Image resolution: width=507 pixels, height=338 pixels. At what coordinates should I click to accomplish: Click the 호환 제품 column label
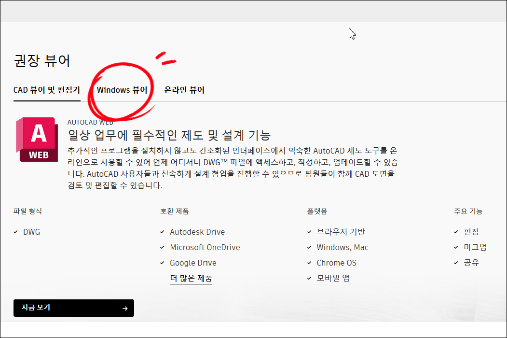pyautogui.click(x=174, y=211)
